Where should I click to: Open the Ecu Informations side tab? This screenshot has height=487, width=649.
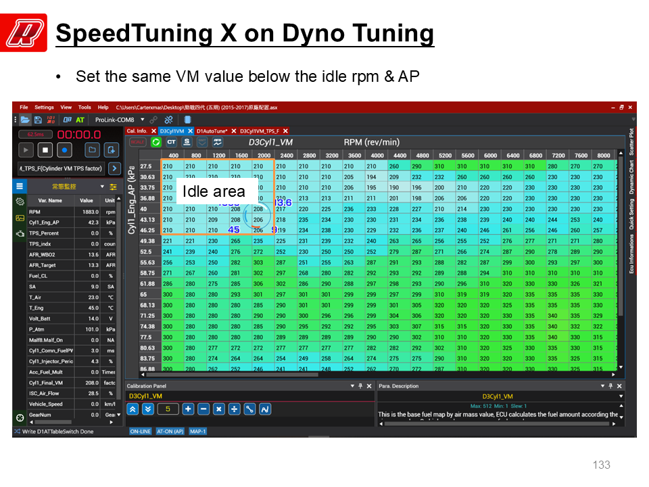click(x=631, y=254)
